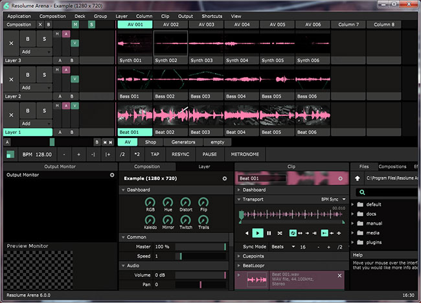Toggle the pink A button on Layer 3
The width and height of the screenshot is (421, 303).
click(x=66, y=34)
